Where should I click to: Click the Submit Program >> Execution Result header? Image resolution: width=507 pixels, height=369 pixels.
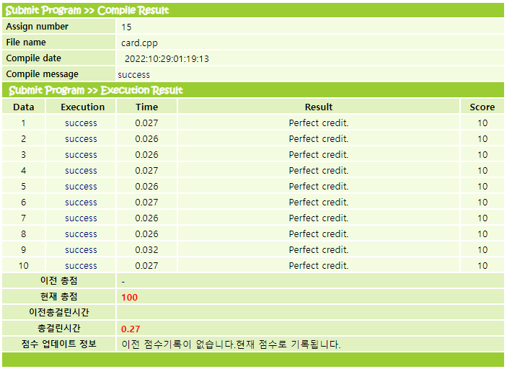point(96,91)
